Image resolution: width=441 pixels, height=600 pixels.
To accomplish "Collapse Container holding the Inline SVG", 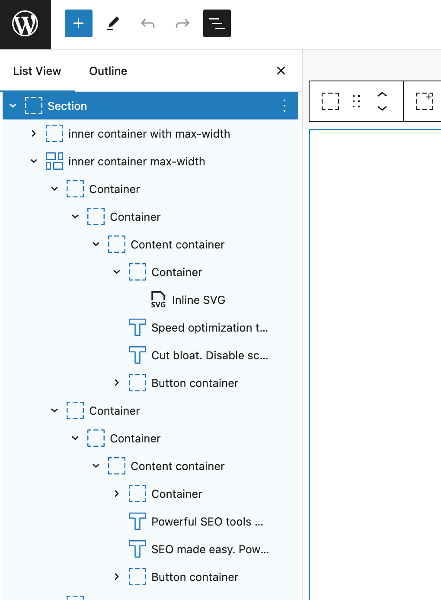I will pos(117,272).
